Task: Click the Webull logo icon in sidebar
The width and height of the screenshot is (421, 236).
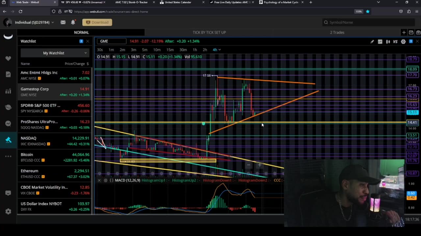Action: point(8,36)
